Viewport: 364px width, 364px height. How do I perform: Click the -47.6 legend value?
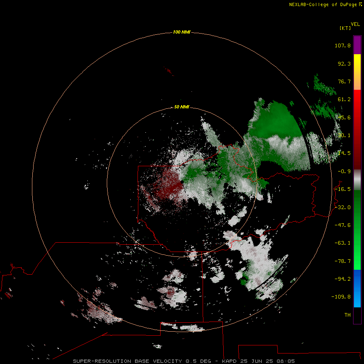point(343,225)
